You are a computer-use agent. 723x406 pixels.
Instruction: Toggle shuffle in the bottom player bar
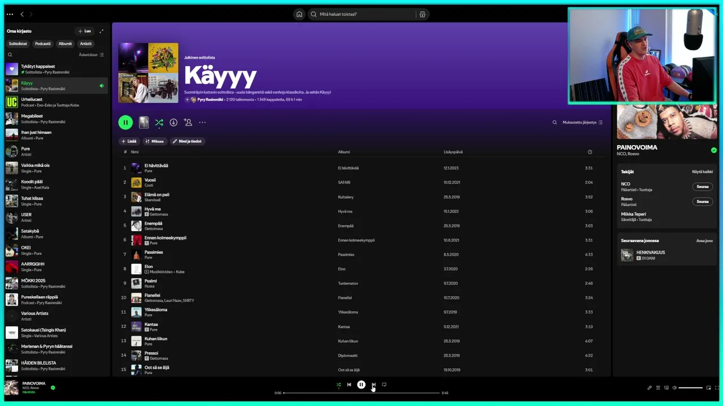338,385
